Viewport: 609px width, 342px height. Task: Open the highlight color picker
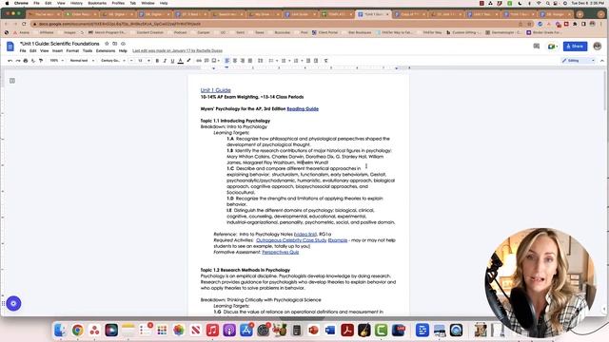click(x=188, y=61)
